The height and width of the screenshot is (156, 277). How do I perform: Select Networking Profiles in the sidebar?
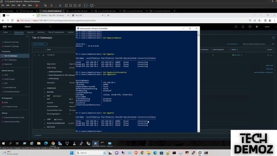coord(12,122)
